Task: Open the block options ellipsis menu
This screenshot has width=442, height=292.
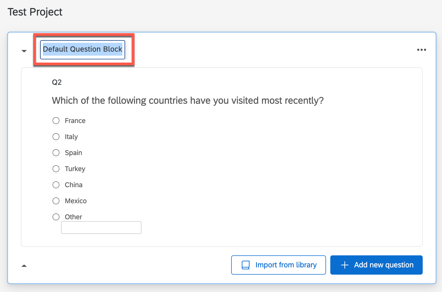Action: (x=421, y=49)
